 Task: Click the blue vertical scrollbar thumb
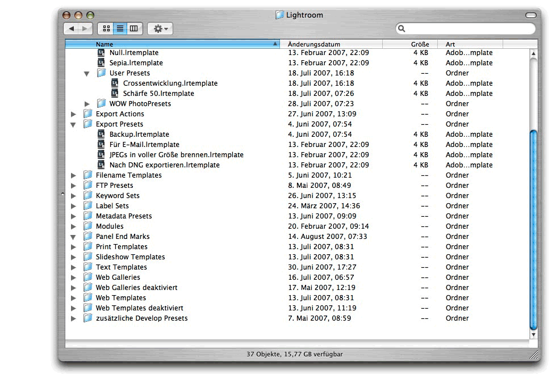click(x=533, y=230)
